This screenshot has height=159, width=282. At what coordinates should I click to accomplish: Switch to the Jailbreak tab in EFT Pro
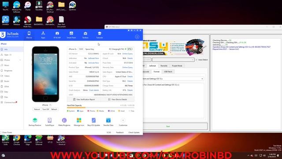pos(152,66)
